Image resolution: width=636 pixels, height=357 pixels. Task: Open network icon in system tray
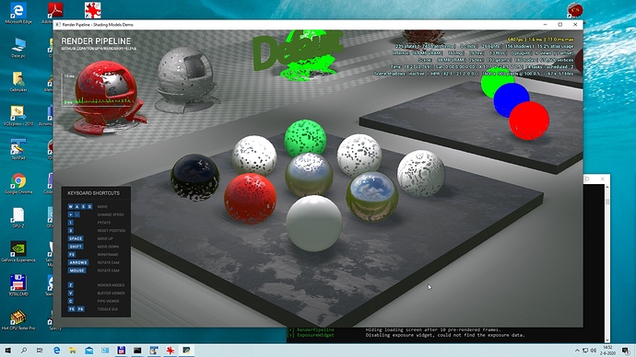[585, 351]
